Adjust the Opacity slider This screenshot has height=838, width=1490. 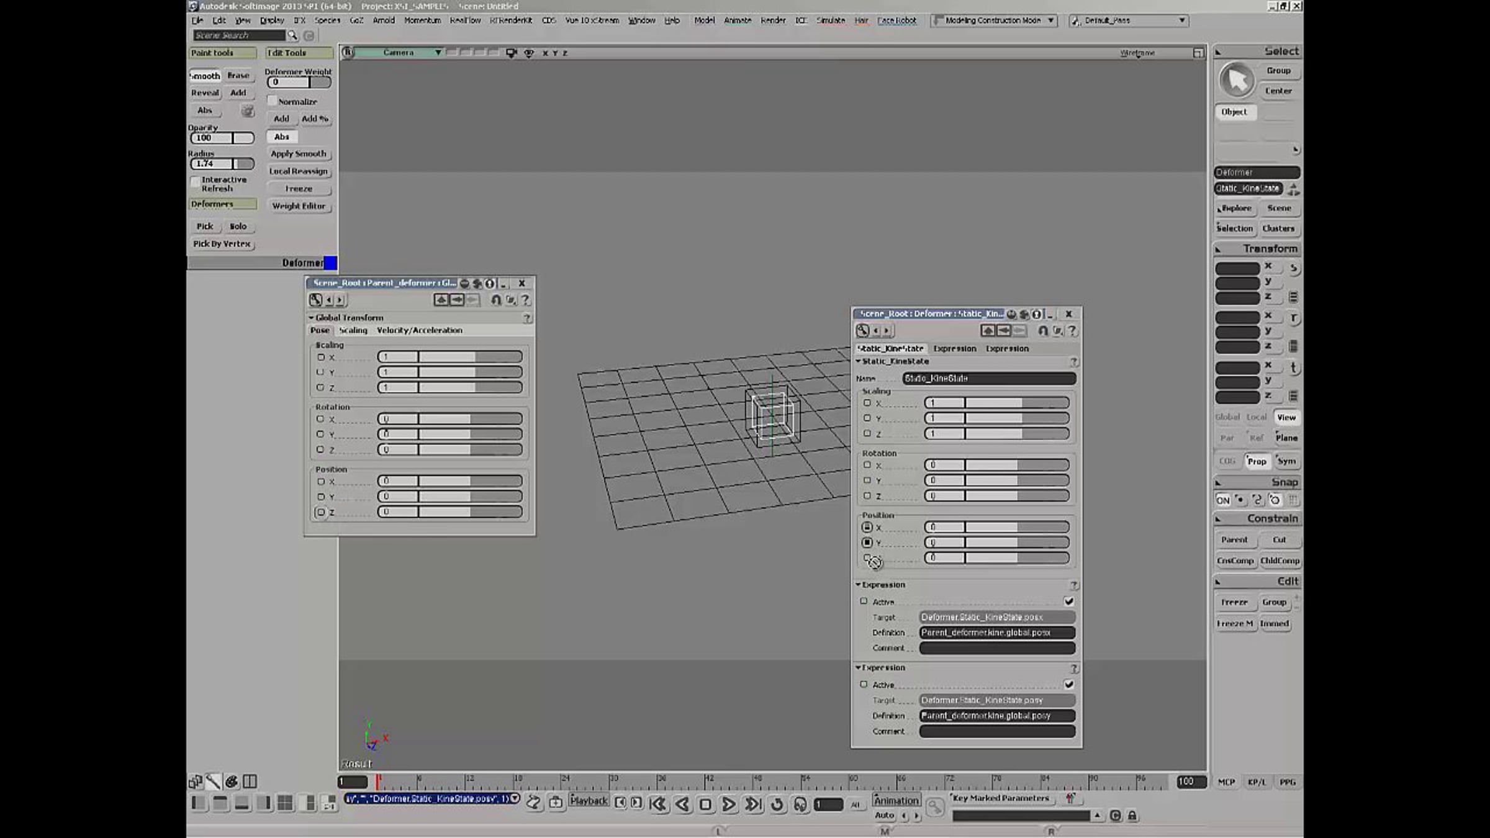point(222,138)
